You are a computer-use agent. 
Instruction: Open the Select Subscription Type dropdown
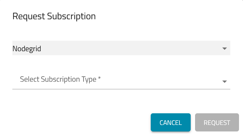tap(121, 80)
